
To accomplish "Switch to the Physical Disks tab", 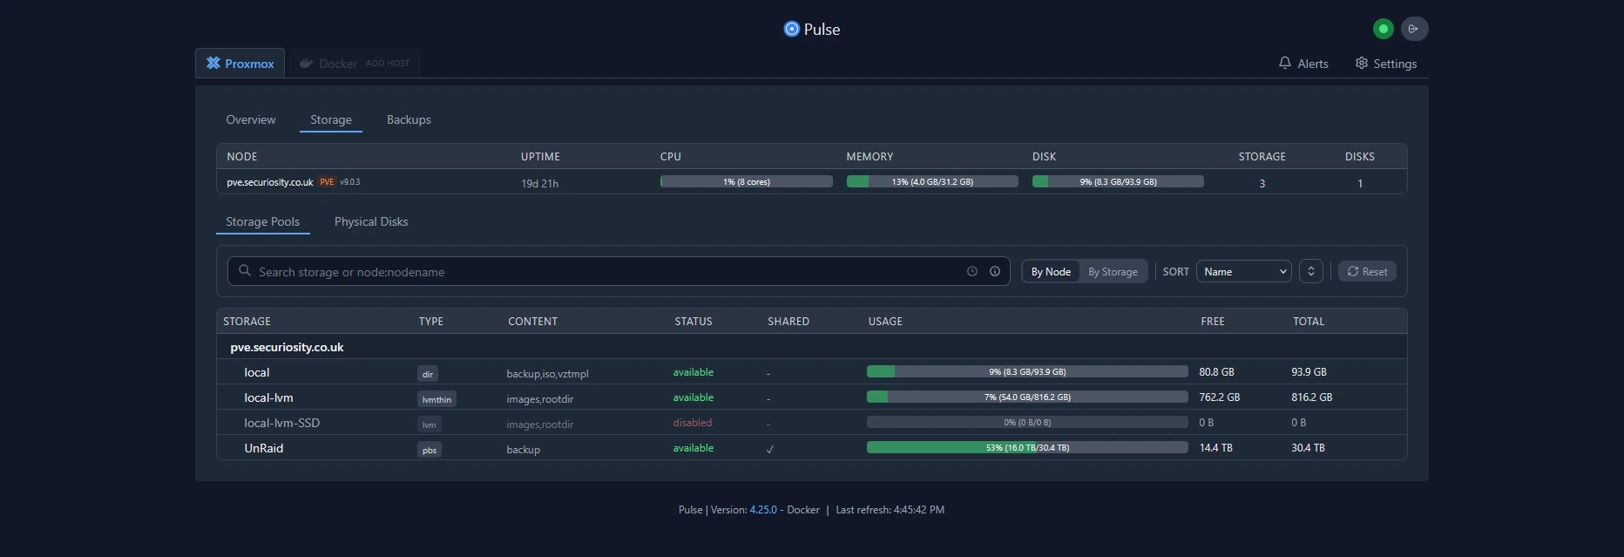I will 371,222.
